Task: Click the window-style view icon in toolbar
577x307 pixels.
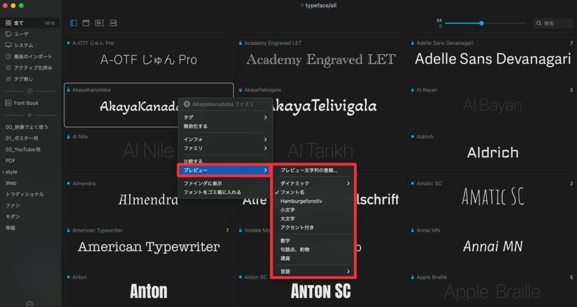Action: 86,23
